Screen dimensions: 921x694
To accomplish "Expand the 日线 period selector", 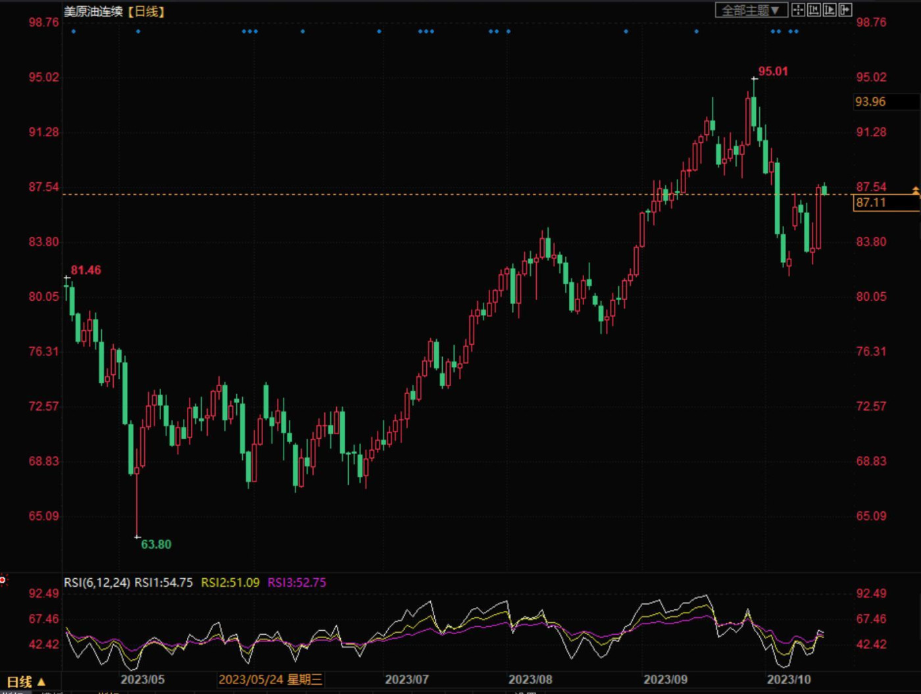I will pyautogui.click(x=26, y=682).
